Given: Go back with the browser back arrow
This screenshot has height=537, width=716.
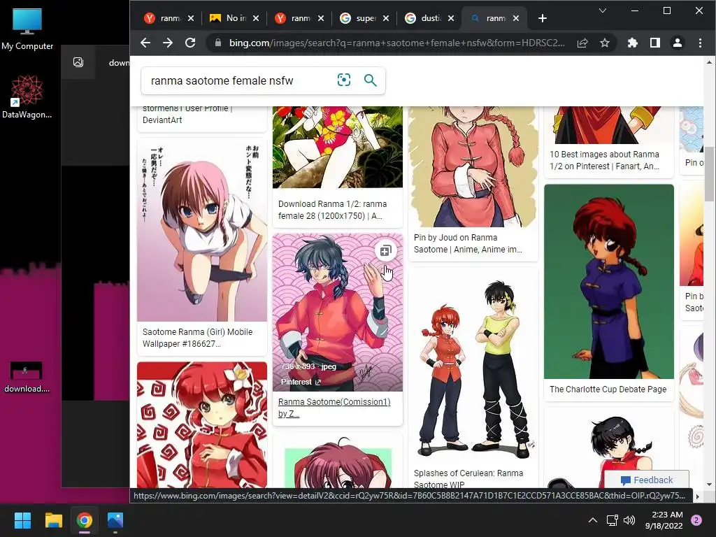Looking at the screenshot, I should 145,43.
